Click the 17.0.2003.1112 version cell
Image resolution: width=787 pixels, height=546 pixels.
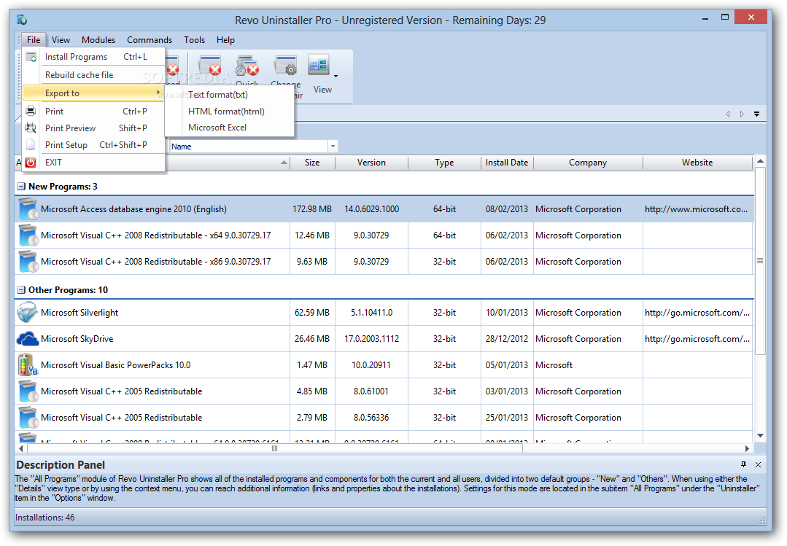[371, 339]
